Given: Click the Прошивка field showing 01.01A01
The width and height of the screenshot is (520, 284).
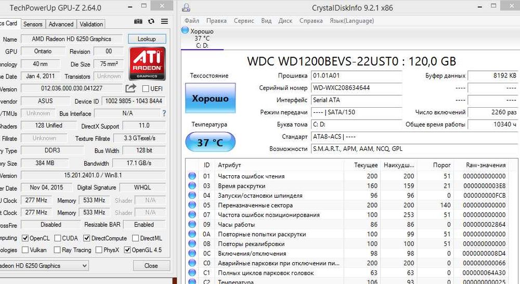Looking at the screenshot, I should [357, 75].
